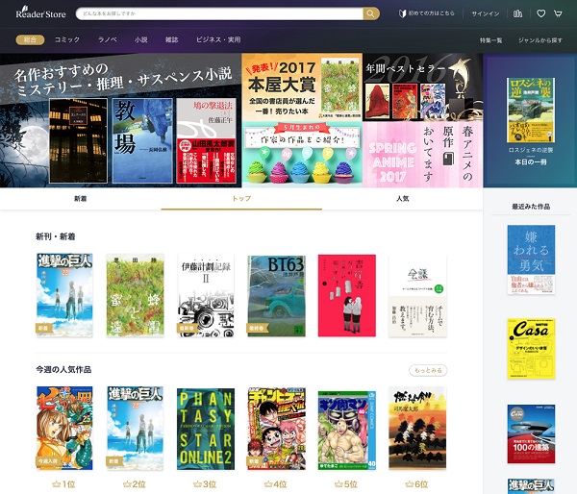Open the 2017 本屋大賞 banner
This screenshot has width=577, height=494.
302,87
